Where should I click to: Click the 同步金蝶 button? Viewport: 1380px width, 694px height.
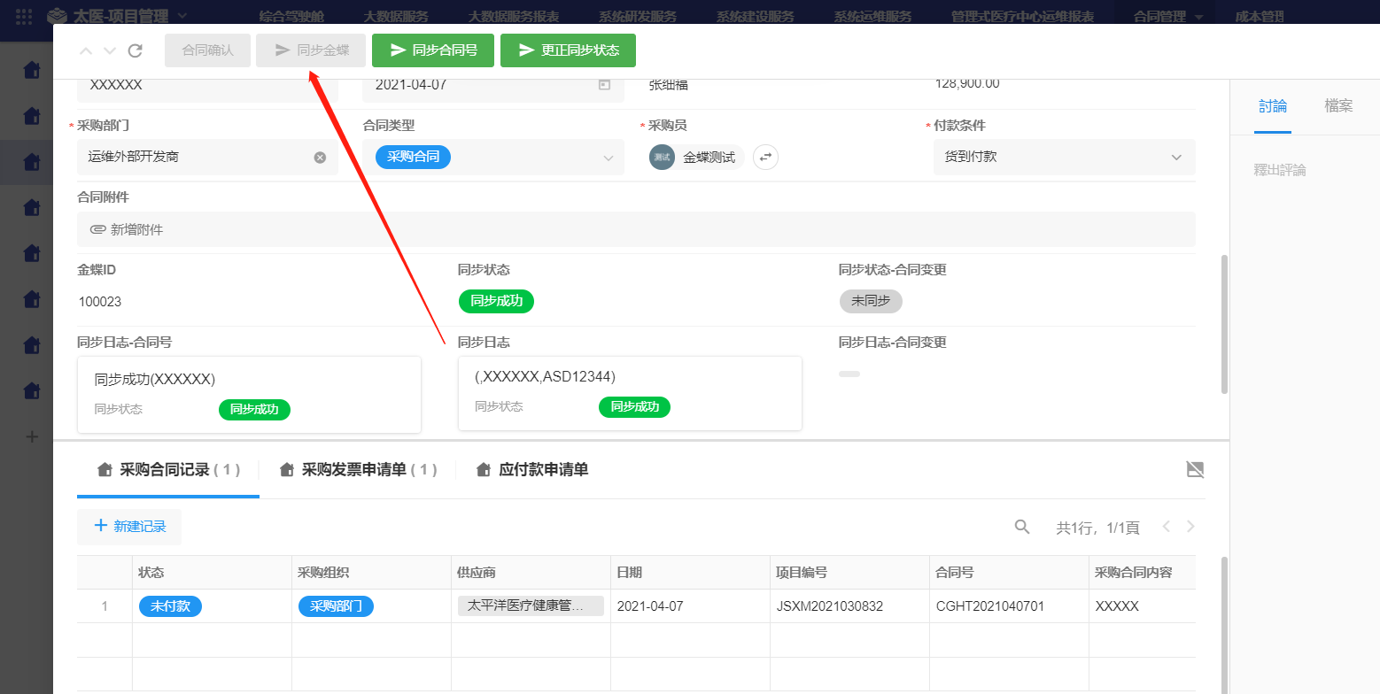tap(311, 50)
